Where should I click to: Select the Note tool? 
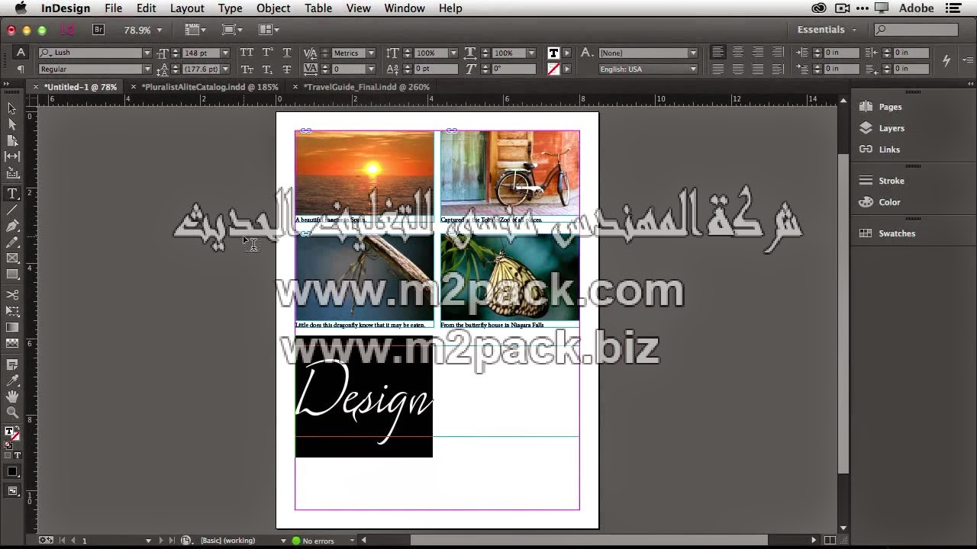[12, 364]
